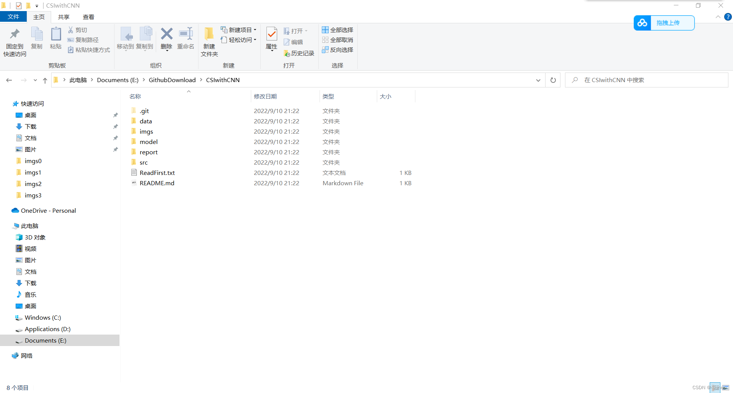The image size is (733, 393).
Task: Click the Help question mark icon
Action: tap(728, 17)
